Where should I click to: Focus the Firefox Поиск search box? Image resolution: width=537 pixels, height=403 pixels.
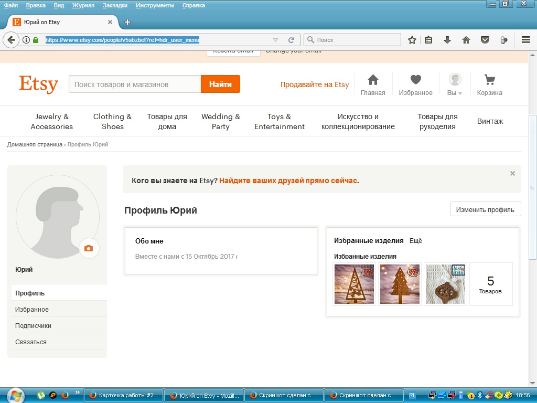[x=352, y=40]
